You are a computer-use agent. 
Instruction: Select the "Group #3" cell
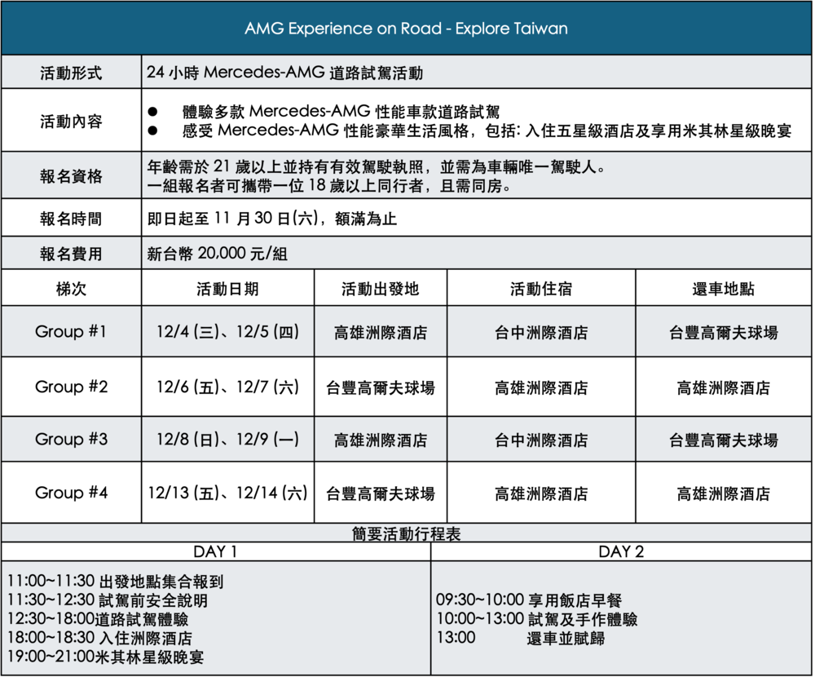(x=71, y=439)
